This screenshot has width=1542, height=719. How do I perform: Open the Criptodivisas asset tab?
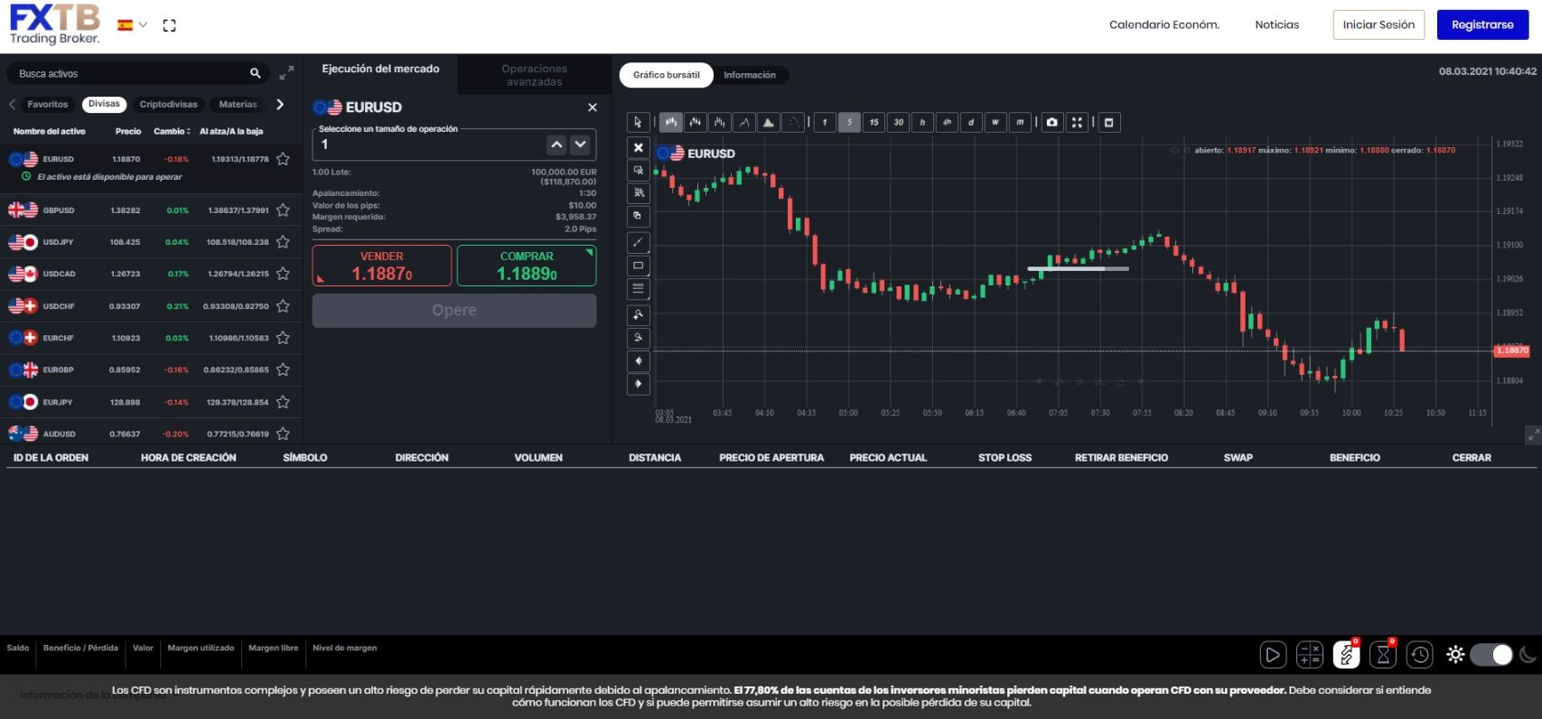click(168, 105)
